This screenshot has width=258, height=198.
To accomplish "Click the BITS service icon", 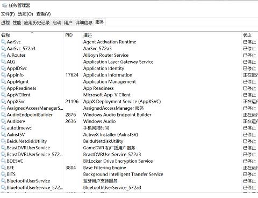I will pyautogui.click(x=3, y=174).
